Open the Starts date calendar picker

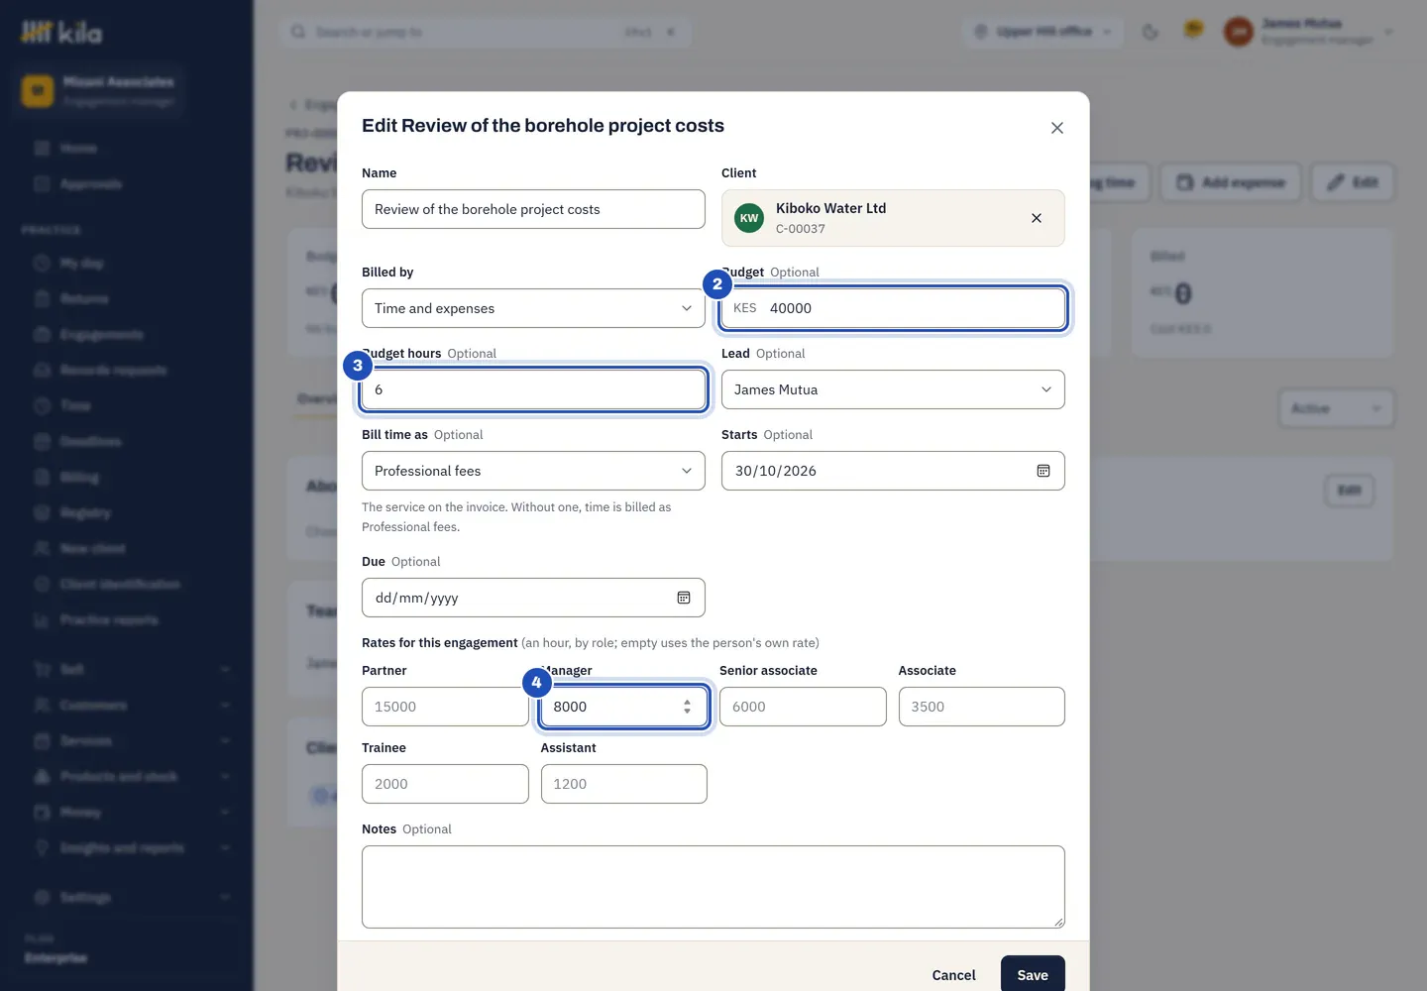pyautogui.click(x=1043, y=471)
